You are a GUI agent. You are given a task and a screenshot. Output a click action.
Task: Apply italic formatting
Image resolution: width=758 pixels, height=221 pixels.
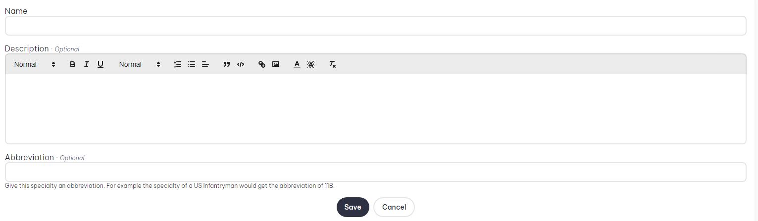pos(86,64)
